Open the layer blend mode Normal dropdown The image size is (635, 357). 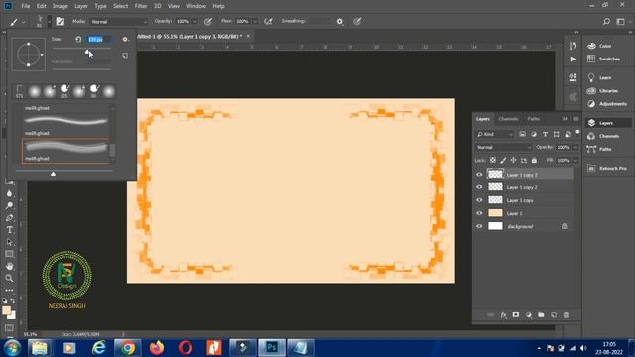pos(504,147)
